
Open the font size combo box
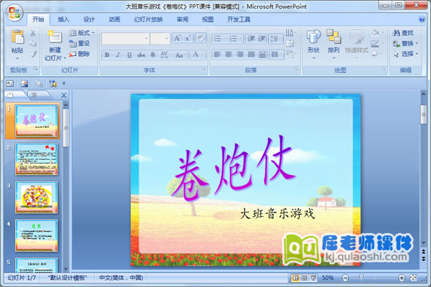(160, 39)
